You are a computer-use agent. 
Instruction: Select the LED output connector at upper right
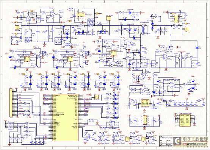tap(187, 29)
